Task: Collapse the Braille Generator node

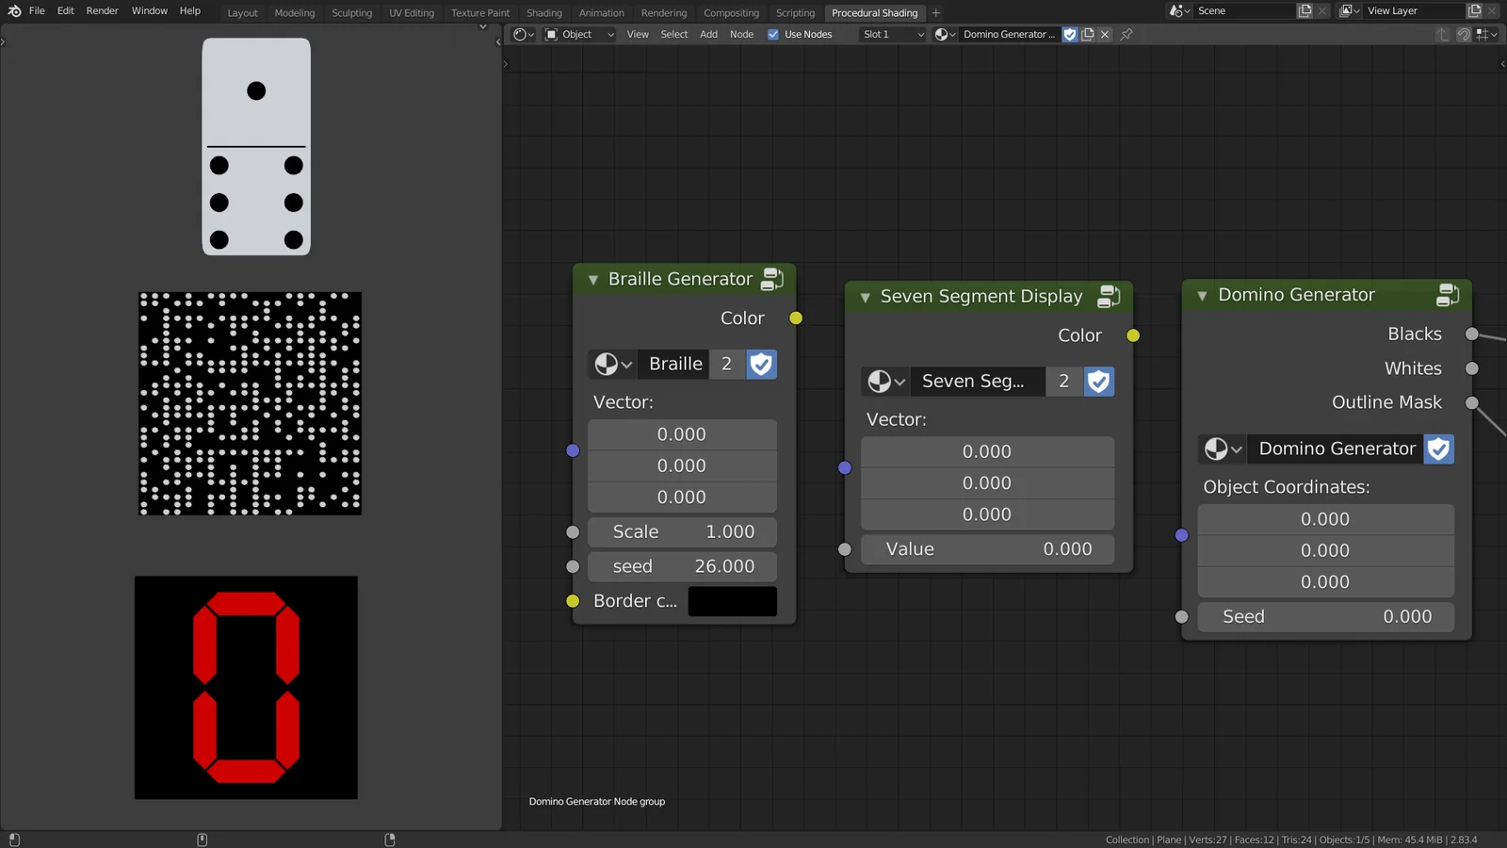Action: coord(593,280)
